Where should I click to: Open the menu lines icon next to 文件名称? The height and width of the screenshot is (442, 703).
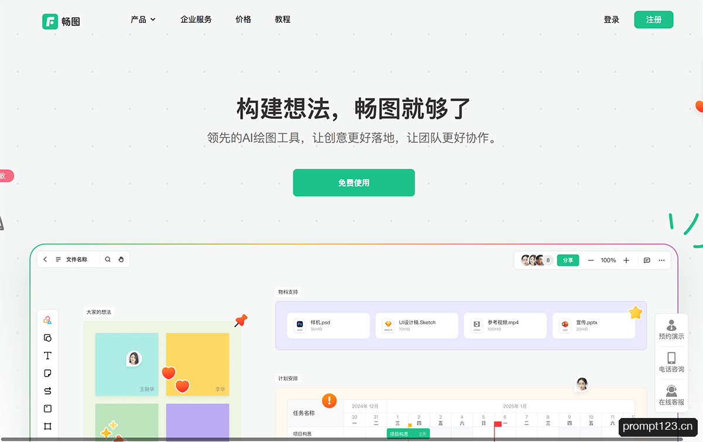(58, 259)
